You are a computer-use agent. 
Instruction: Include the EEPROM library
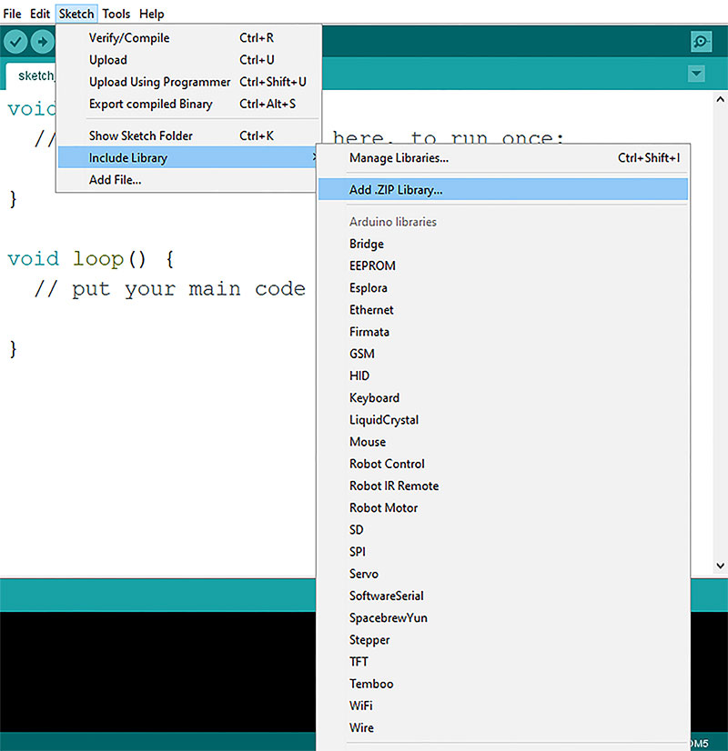point(503,265)
